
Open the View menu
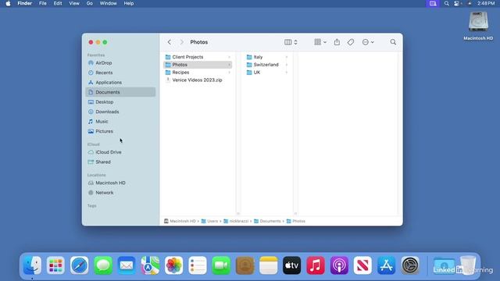[74, 3]
